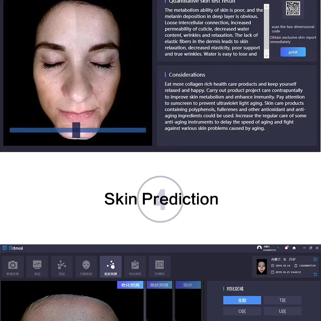This screenshot has height=321, width=321.
Task: Restore the Bitmoji window size
Action: tap(311, 248)
